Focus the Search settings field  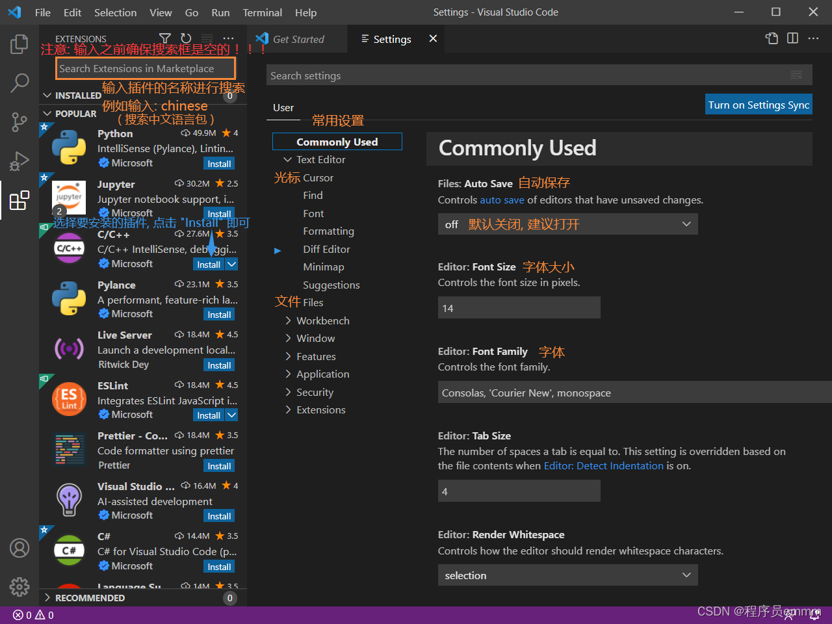539,75
